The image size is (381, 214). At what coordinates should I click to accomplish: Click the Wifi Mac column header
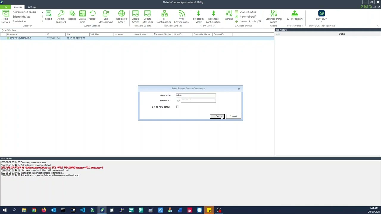pos(101,34)
